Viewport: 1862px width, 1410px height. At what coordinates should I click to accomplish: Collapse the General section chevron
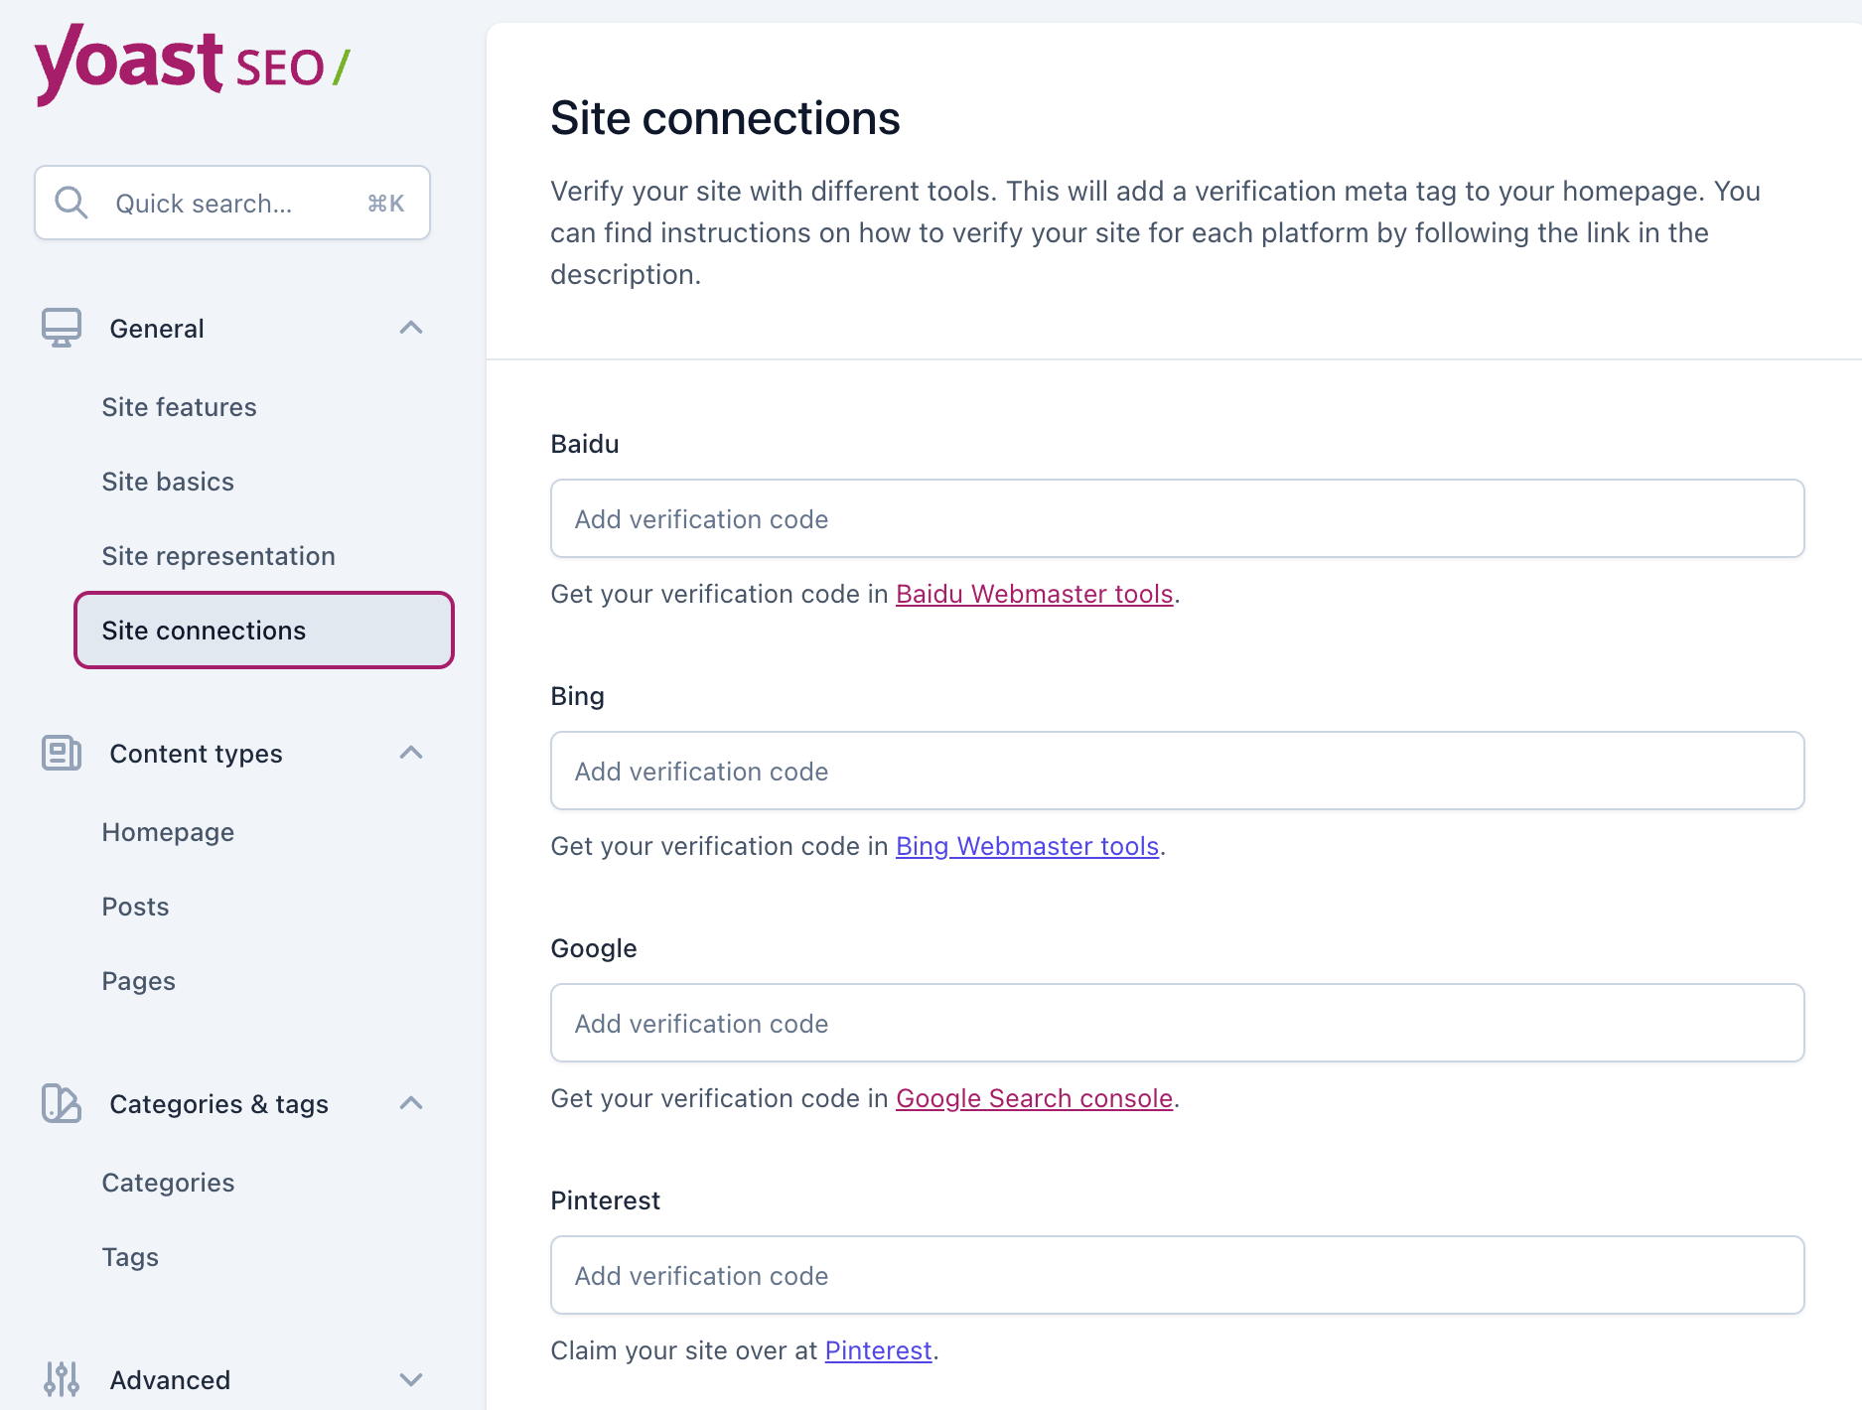(411, 328)
